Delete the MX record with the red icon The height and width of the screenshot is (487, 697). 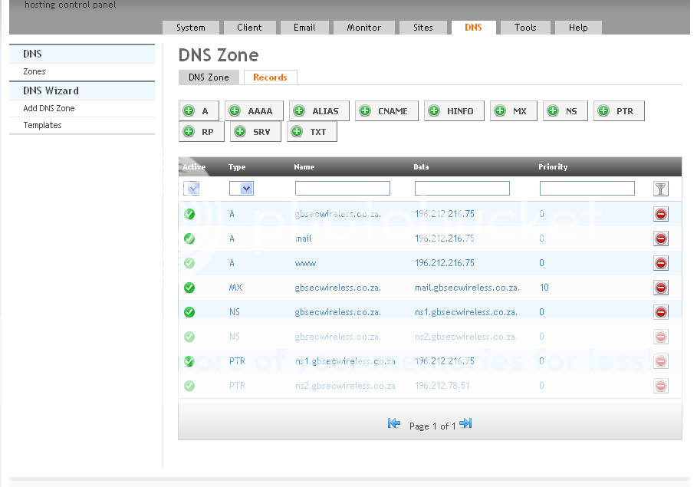click(x=660, y=288)
